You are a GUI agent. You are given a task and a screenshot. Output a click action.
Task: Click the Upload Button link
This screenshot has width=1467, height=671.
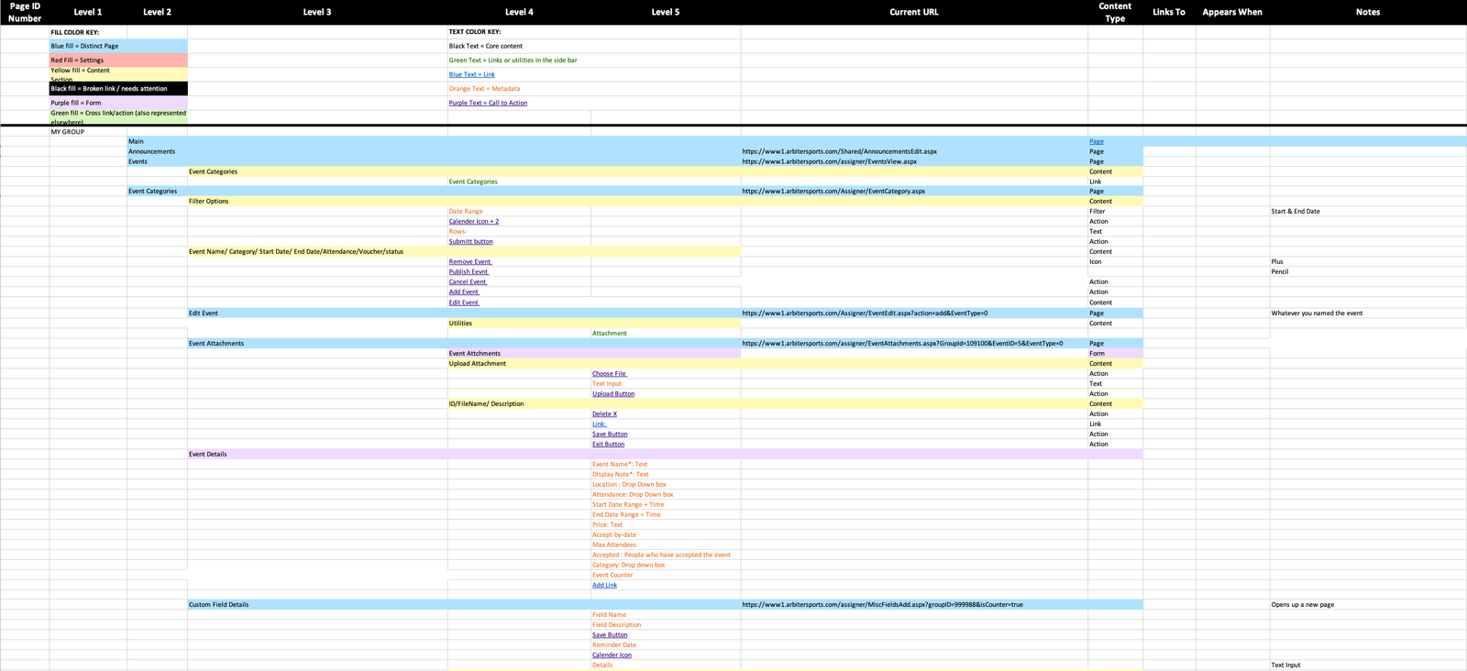tap(613, 394)
